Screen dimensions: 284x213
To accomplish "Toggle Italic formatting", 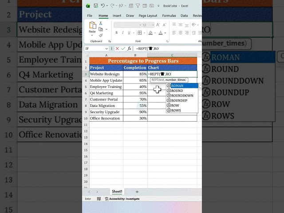I will point(123,32).
